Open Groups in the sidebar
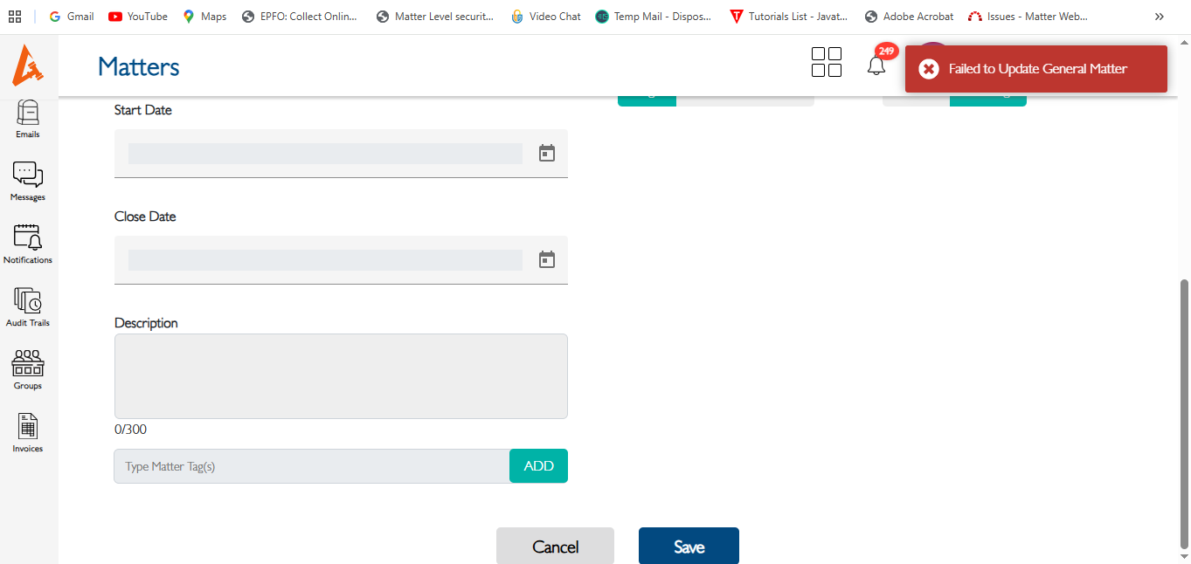Screen dimensions: 1191x564 click(x=28, y=369)
